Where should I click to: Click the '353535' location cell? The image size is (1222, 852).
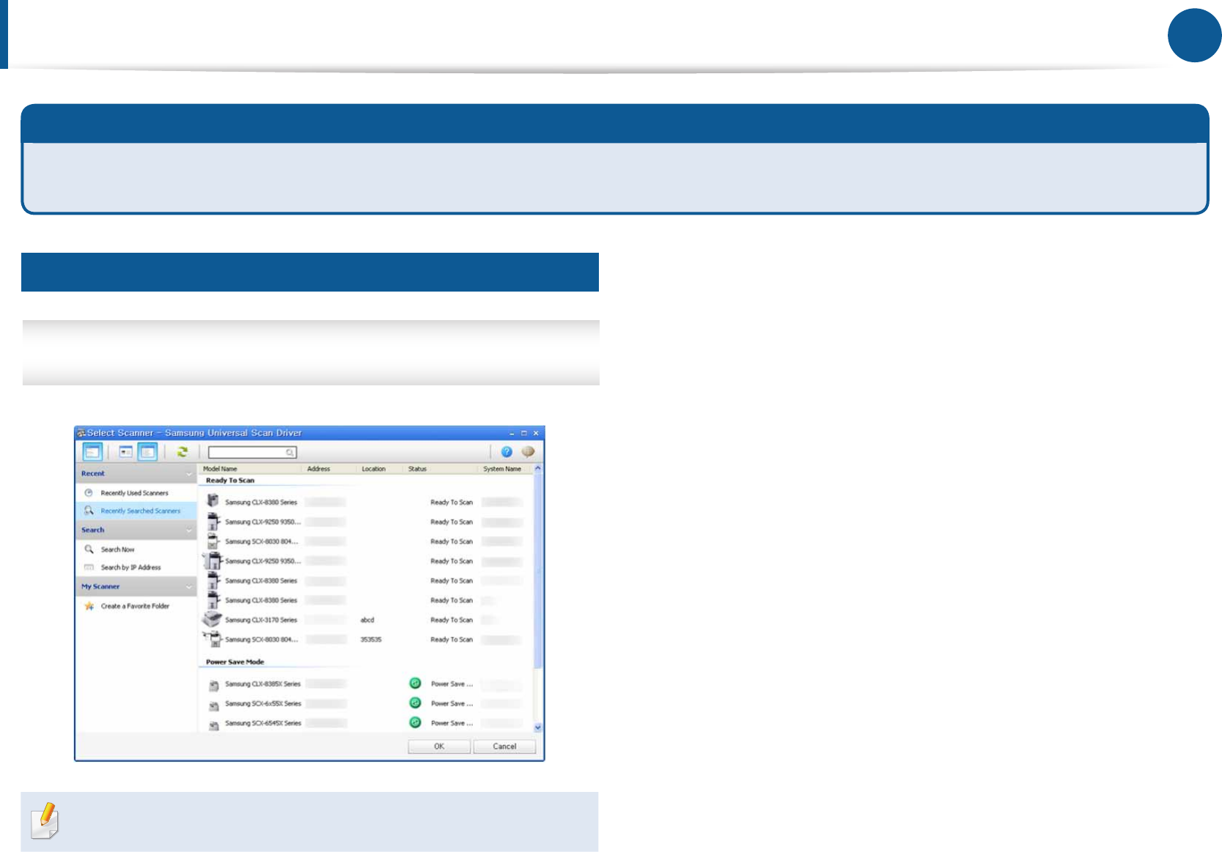371,640
